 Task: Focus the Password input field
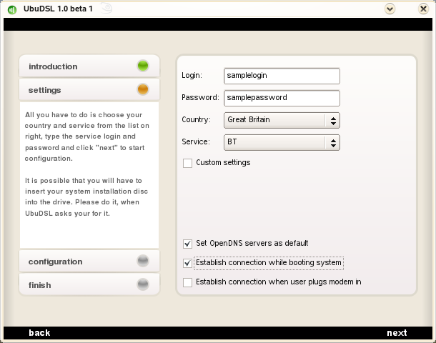(282, 98)
